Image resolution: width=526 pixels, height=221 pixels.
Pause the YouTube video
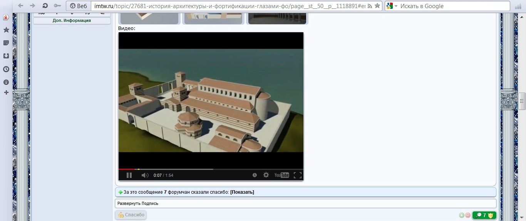pyautogui.click(x=129, y=175)
